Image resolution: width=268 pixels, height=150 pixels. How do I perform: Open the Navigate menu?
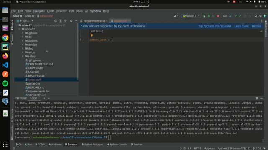click(x=39, y=11)
